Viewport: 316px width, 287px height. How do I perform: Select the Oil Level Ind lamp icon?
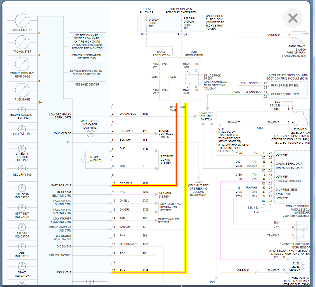22,129
